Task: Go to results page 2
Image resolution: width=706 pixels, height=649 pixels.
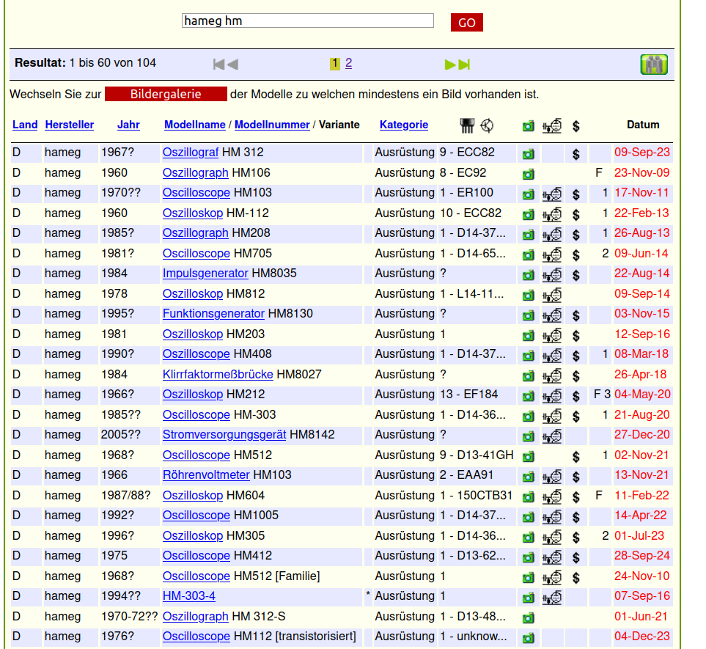Action: [348, 63]
